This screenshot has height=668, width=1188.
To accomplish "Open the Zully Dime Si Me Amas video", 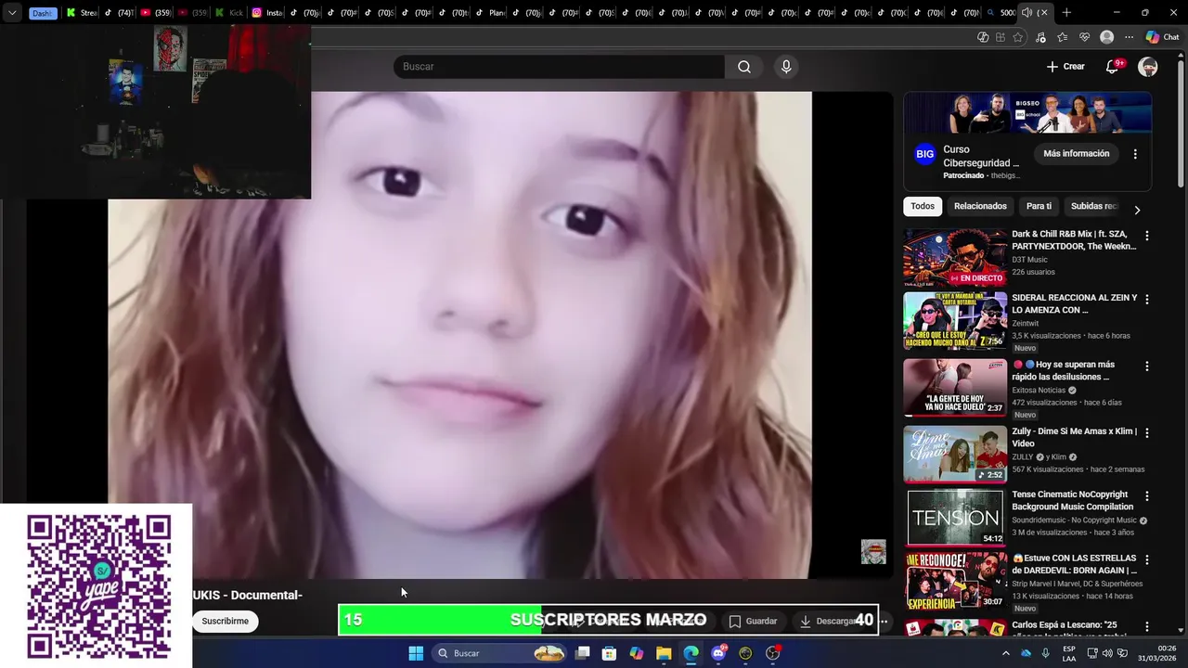I will click(x=955, y=455).
